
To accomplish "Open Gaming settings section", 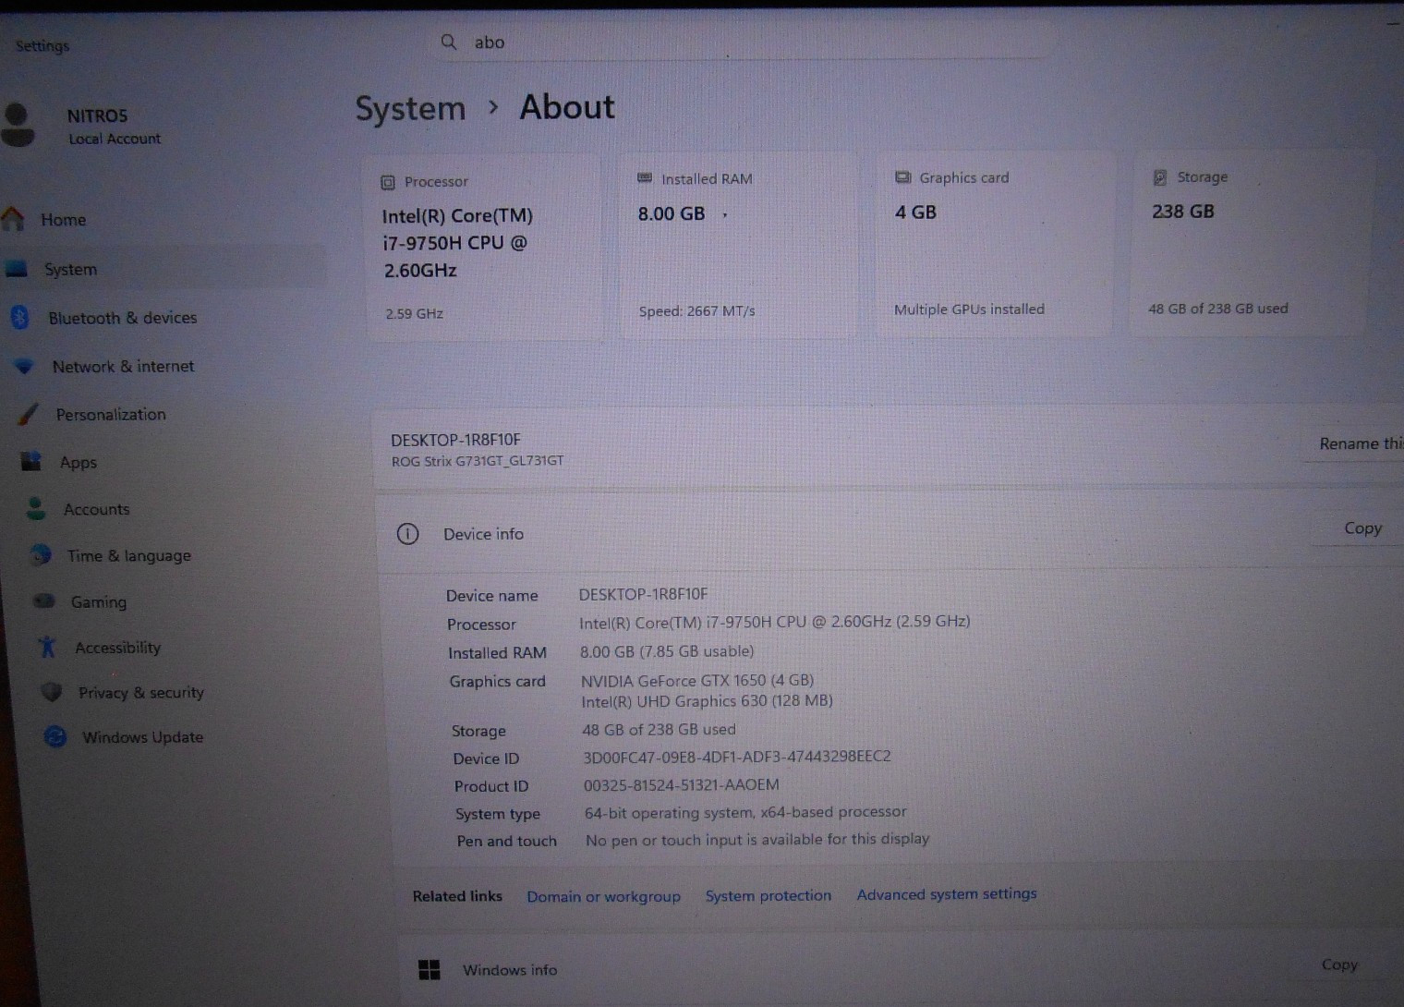I will (99, 601).
